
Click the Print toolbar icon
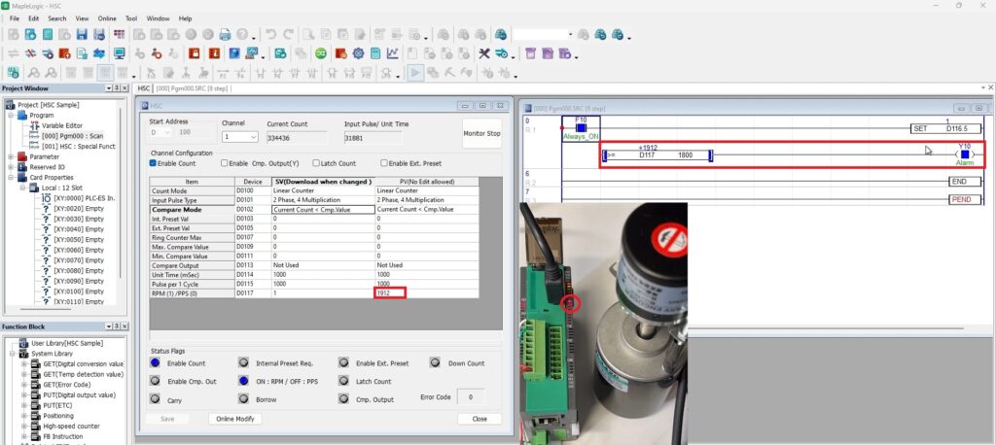[x=225, y=34]
